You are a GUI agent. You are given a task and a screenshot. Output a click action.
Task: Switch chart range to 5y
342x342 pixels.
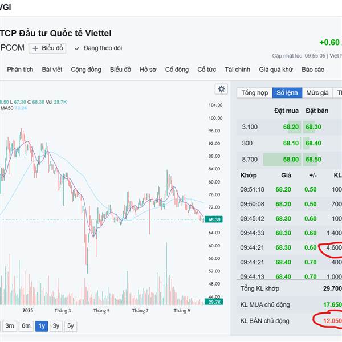pos(70,326)
